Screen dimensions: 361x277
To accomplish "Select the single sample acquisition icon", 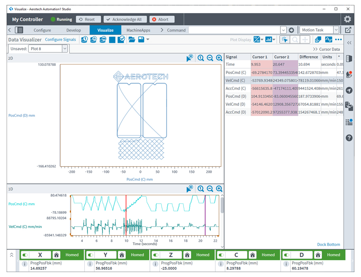I will 84,39.
